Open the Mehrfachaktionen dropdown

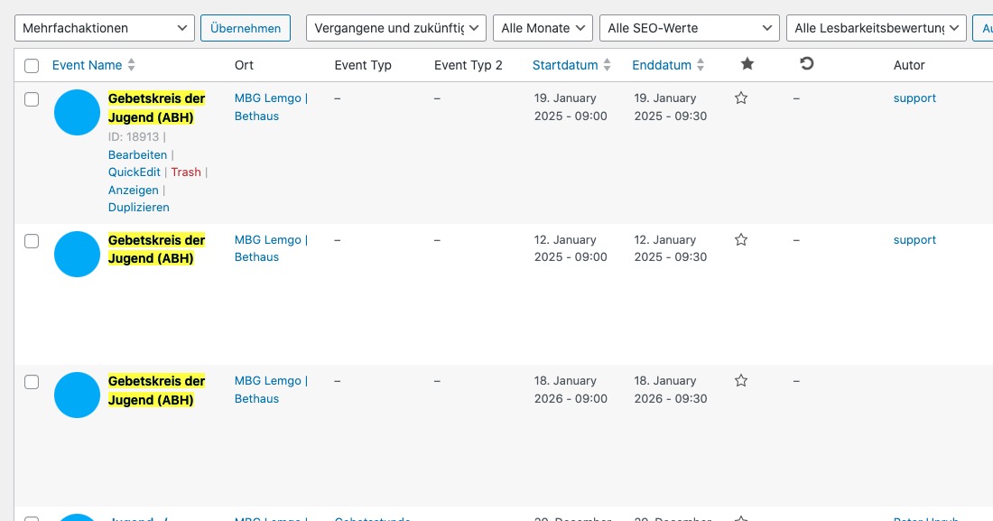pos(105,28)
